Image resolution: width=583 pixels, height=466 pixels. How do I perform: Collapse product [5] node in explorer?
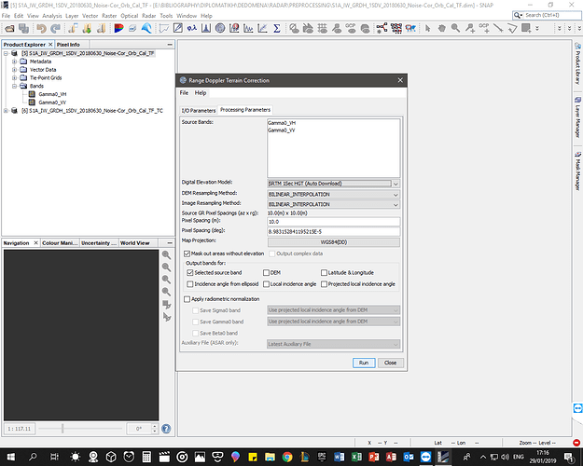tap(6, 53)
